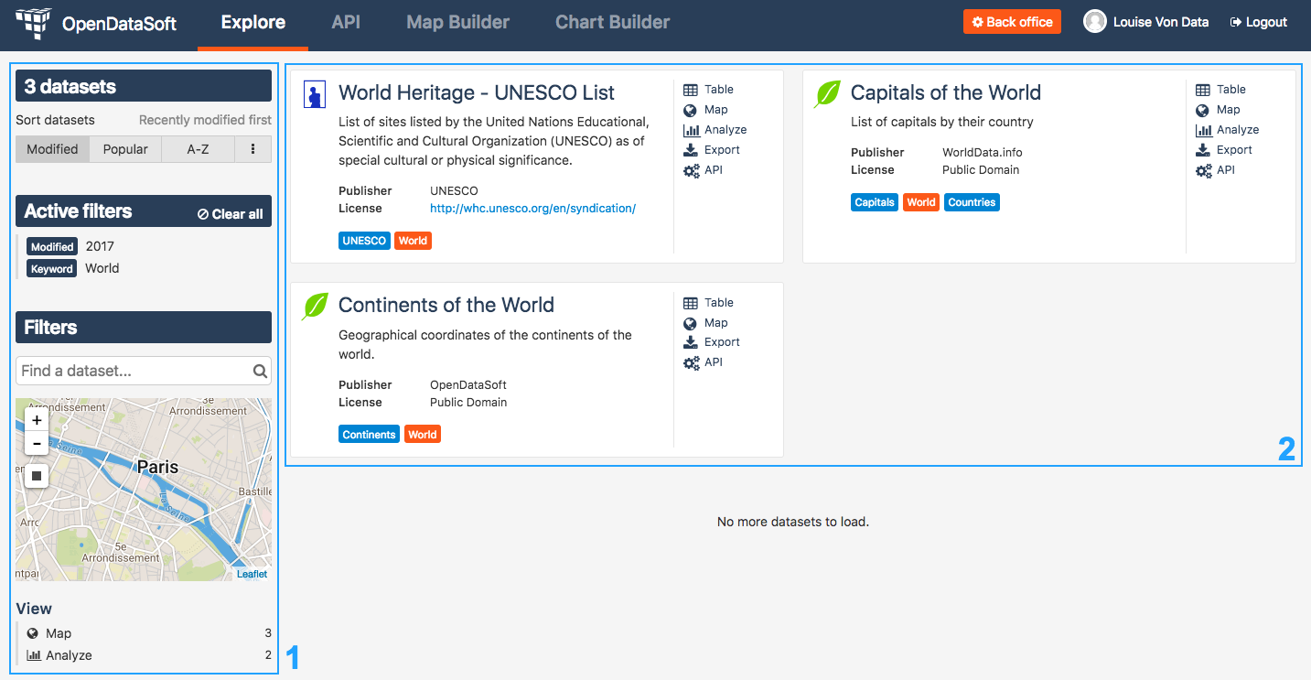Click the OpenDataSoft logo icon
The width and height of the screenshot is (1311, 680).
click(33, 23)
